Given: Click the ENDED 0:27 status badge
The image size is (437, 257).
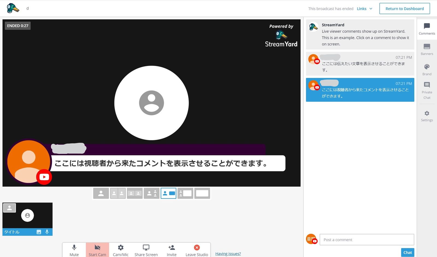Looking at the screenshot, I should point(18,26).
